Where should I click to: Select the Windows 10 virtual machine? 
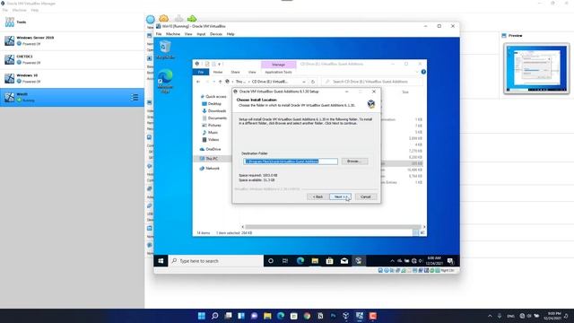pyautogui.click(x=72, y=78)
